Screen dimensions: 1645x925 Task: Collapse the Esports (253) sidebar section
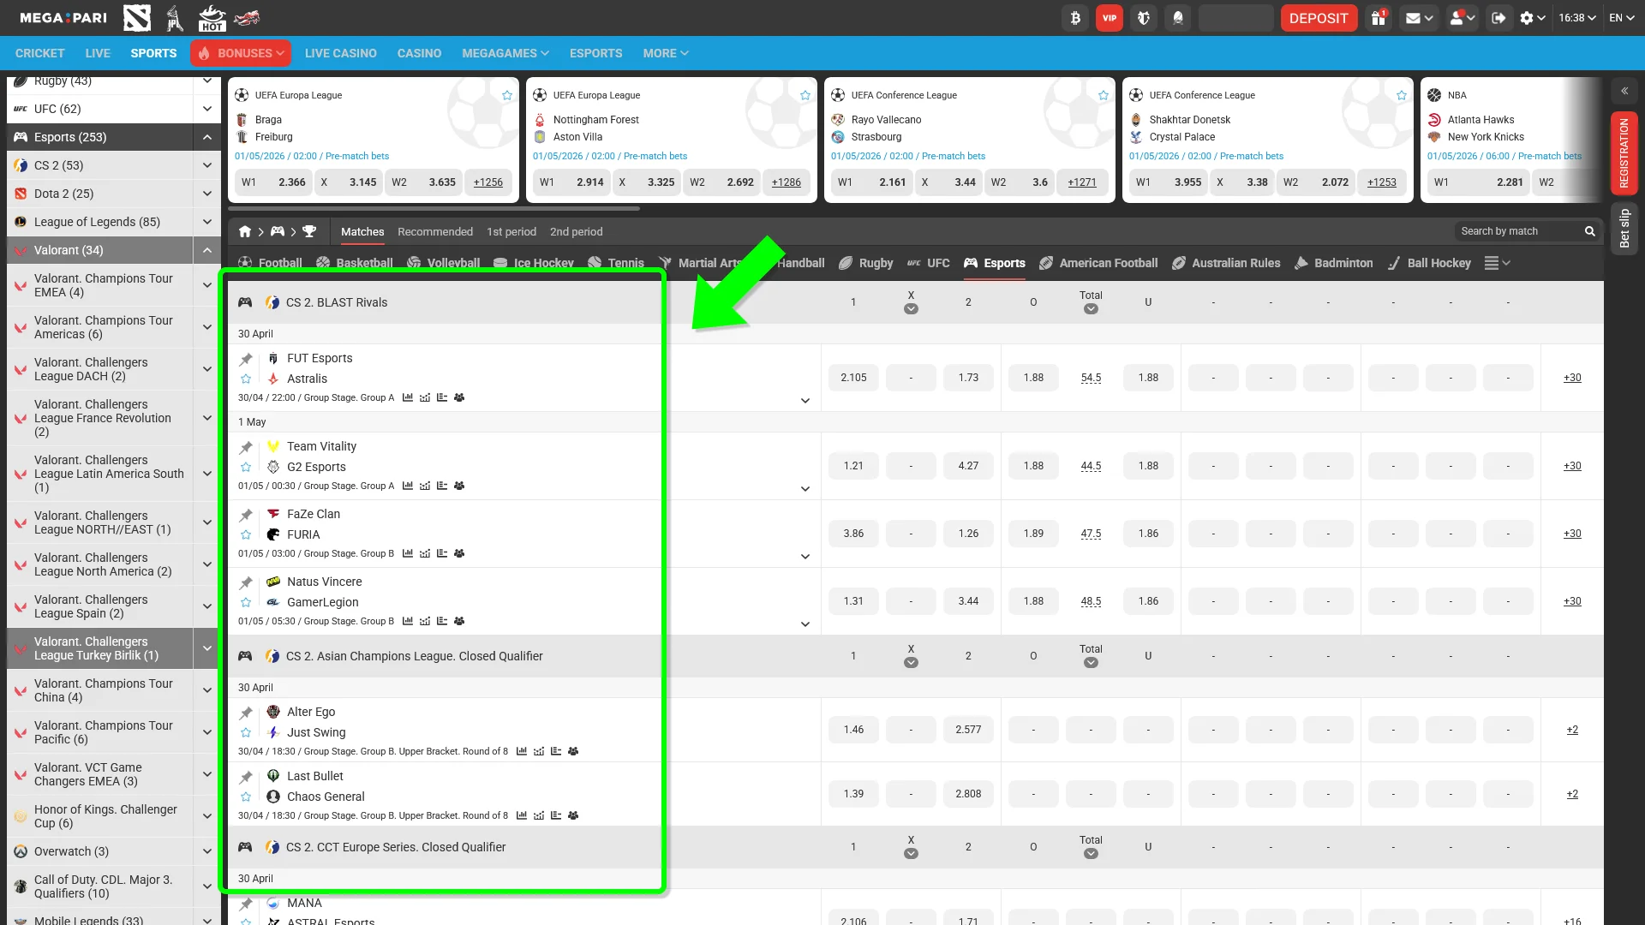click(x=206, y=137)
